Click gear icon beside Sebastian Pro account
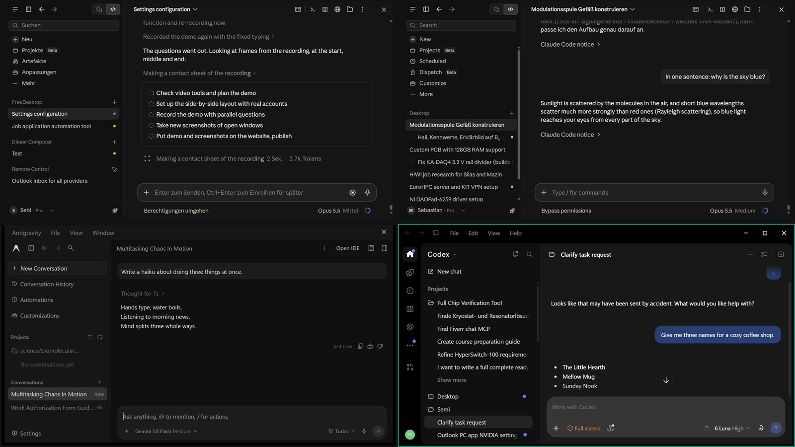This screenshot has width=795, height=447. click(512, 211)
